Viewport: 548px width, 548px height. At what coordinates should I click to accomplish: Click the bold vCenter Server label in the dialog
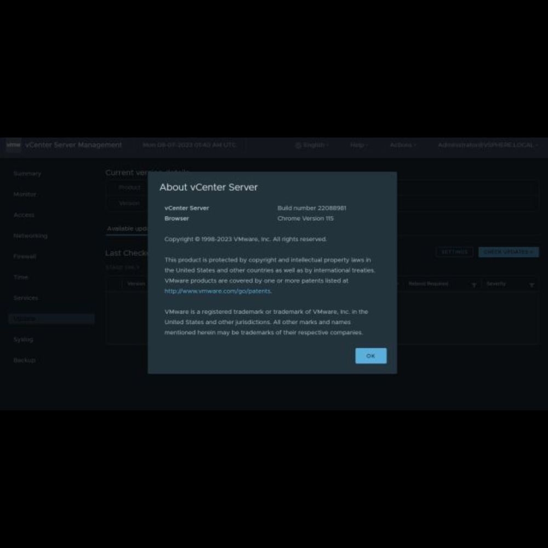coord(187,208)
